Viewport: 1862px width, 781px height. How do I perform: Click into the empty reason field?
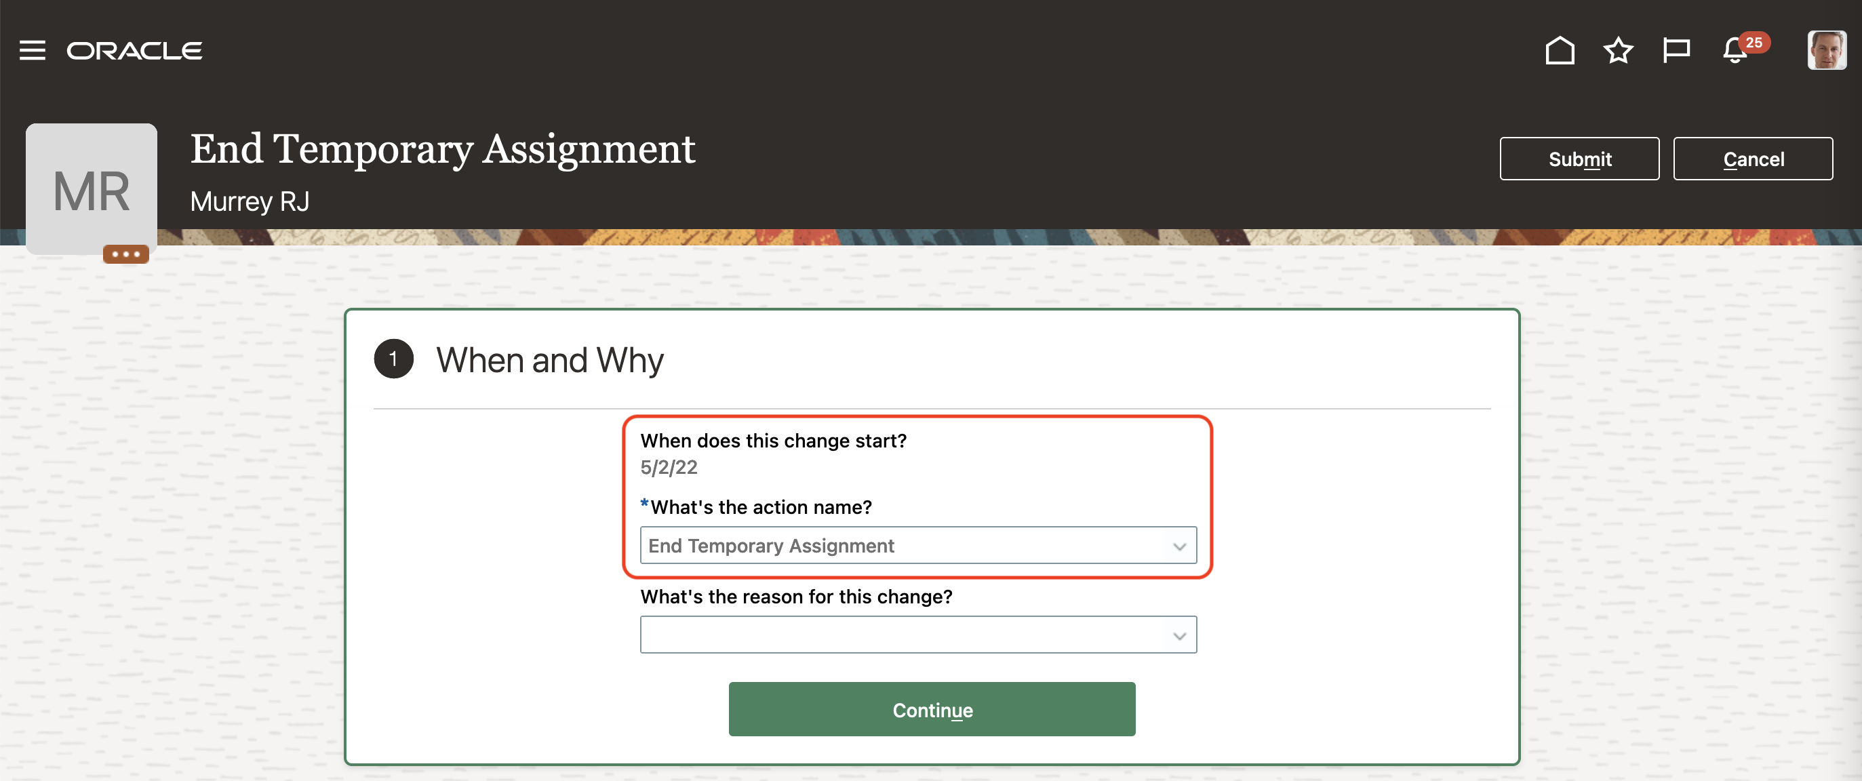click(903, 636)
